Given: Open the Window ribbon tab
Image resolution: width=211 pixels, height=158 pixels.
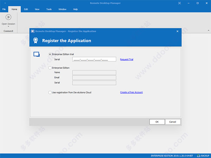Looking at the screenshot, I should [62, 9].
